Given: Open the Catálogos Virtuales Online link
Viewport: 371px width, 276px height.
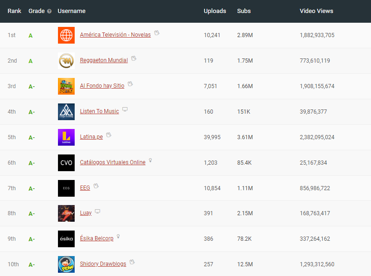Looking at the screenshot, I should click(x=113, y=162).
